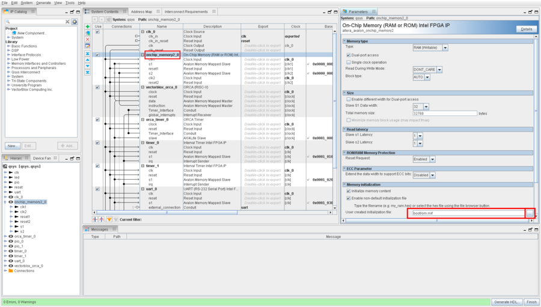Click the browse button for the initialization file

click(x=530, y=213)
